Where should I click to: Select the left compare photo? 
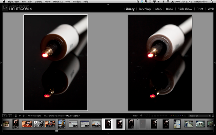[x=56, y=63]
